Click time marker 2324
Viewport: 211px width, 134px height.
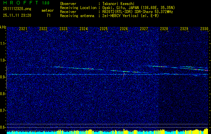click(x=84, y=28)
